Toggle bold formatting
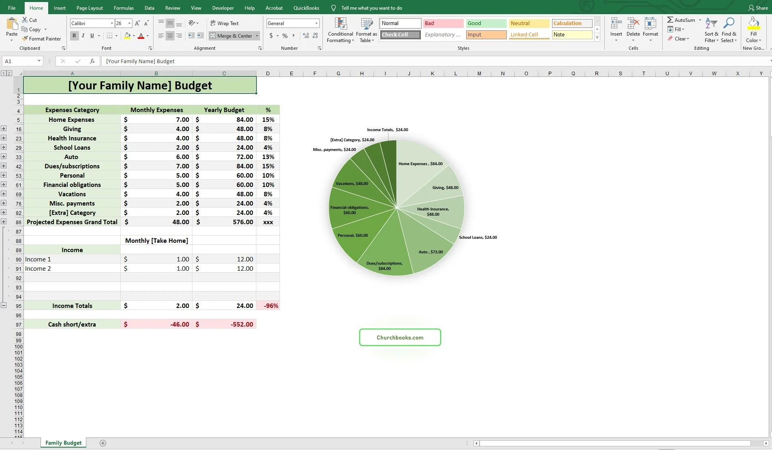This screenshot has width=772, height=450. click(x=74, y=36)
